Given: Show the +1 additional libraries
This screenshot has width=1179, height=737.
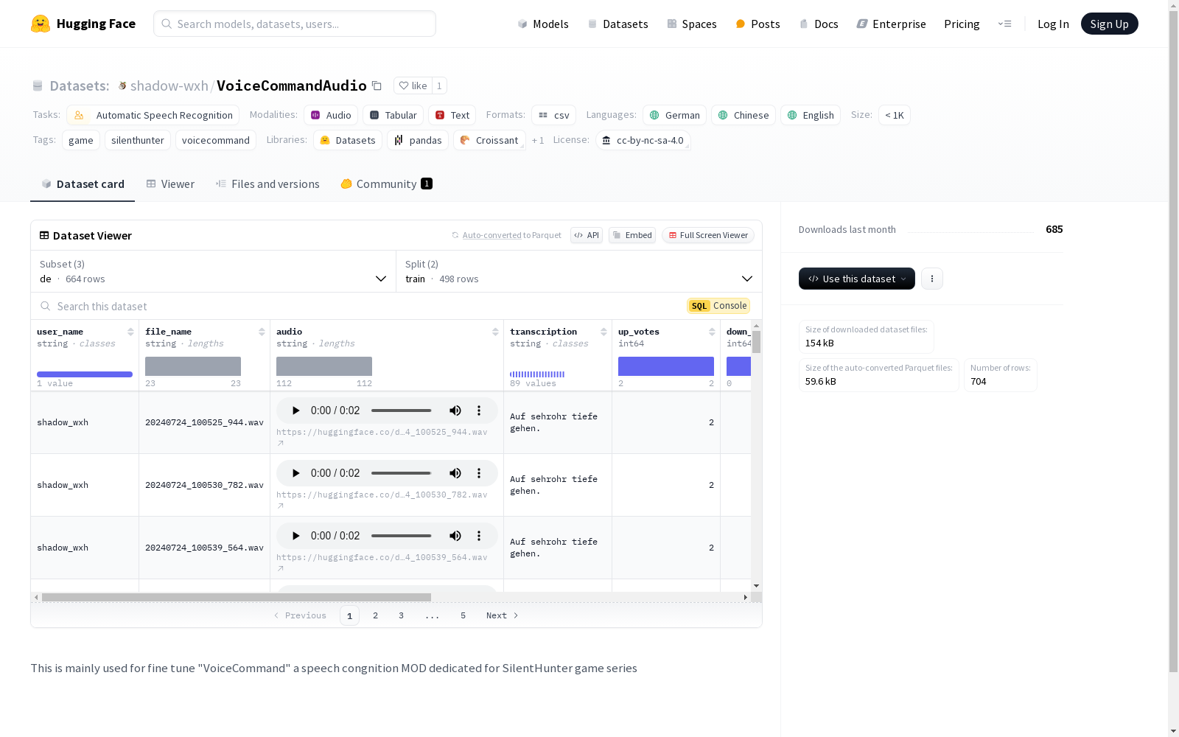Looking at the screenshot, I should [x=538, y=140].
